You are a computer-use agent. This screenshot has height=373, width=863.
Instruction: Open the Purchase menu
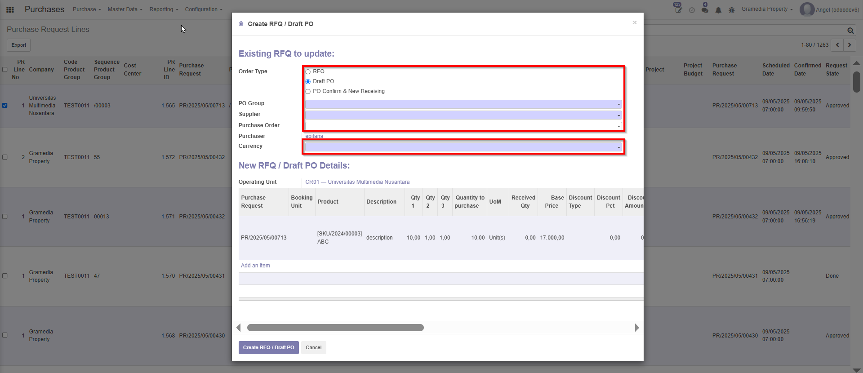[x=87, y=9]
